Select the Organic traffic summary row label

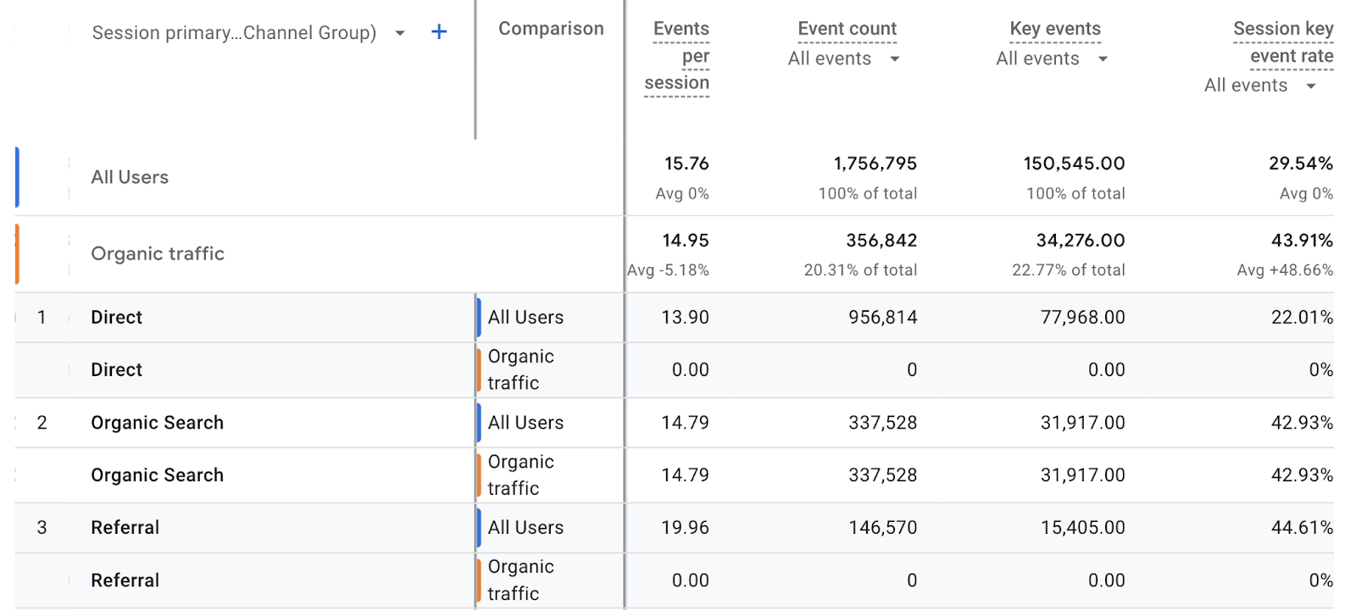(158, 253)
